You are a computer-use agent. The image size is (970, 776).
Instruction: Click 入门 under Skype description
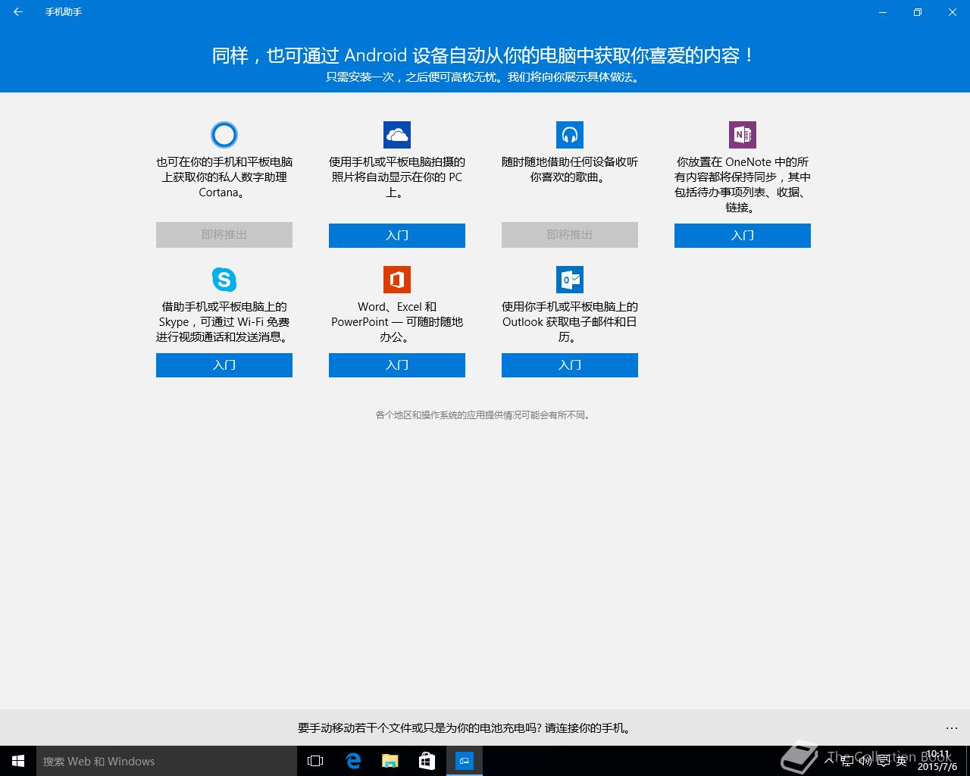click(224, 365)
